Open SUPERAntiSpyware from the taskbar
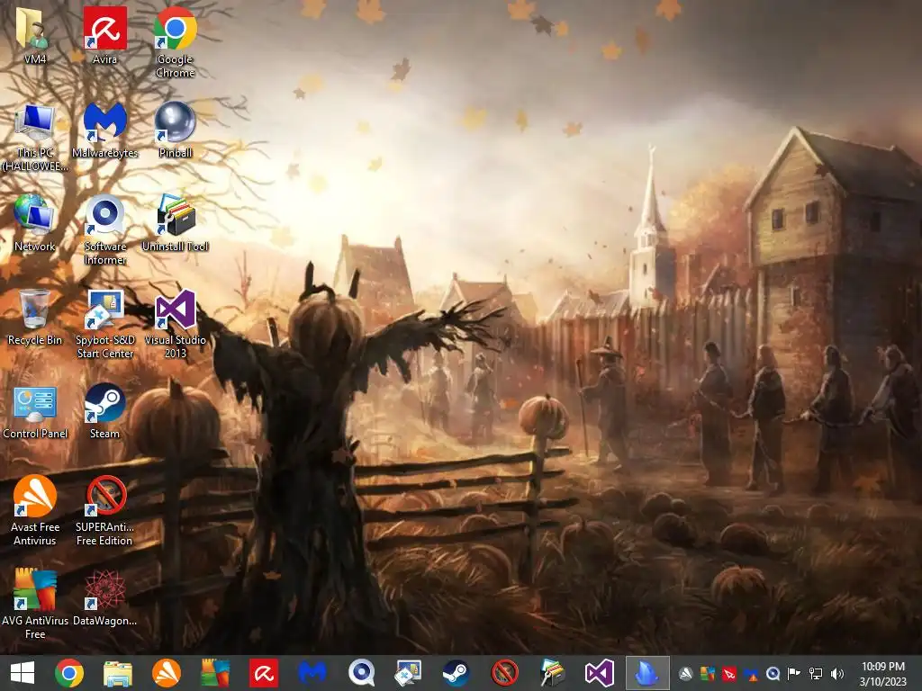Image resolution: width=922 pixels, height=691 pixels. (x=504, y=673)
